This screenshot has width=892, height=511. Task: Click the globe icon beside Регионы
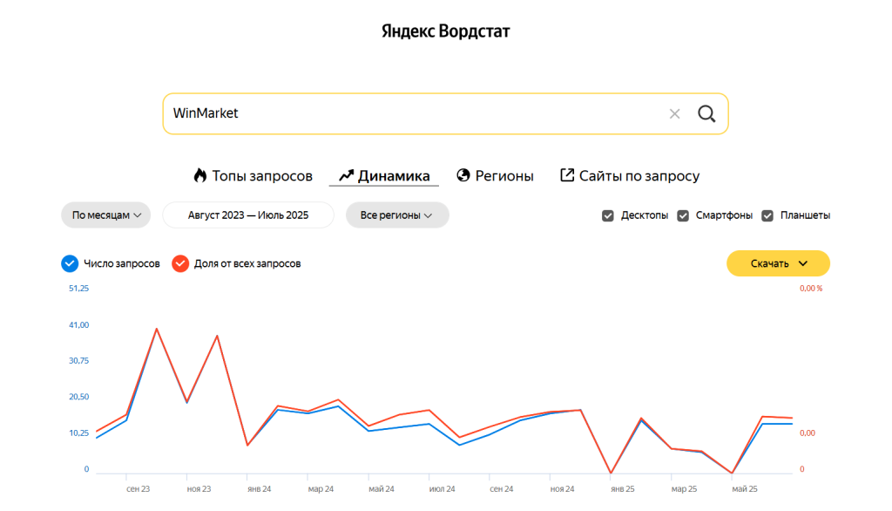tap(463, 175)
